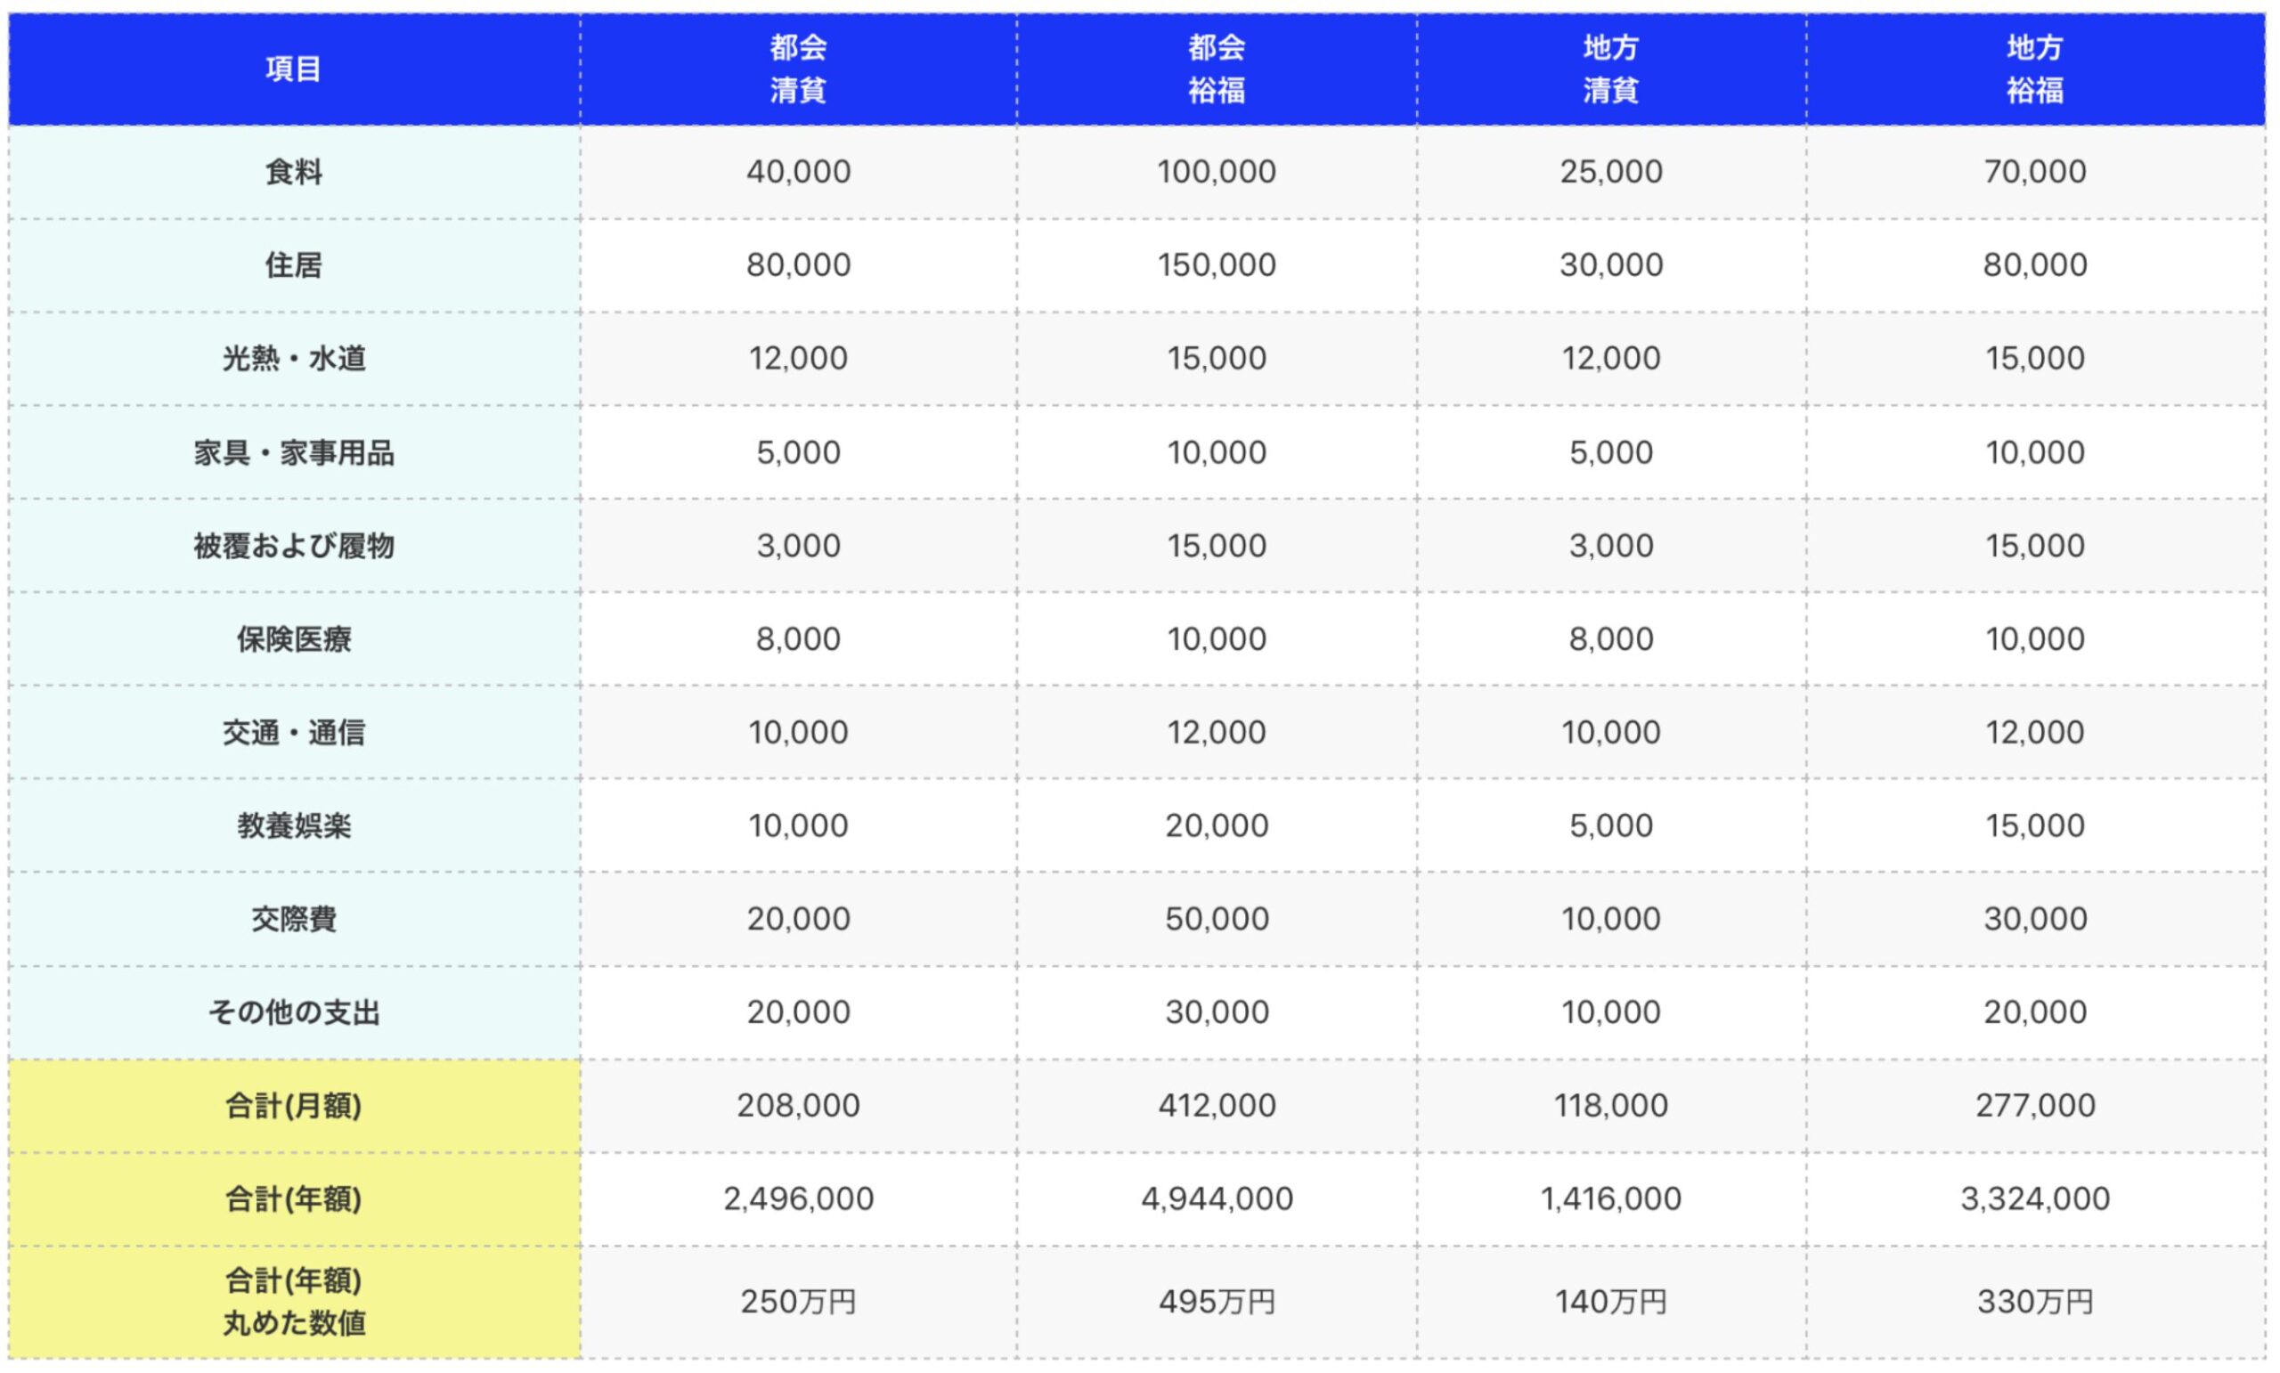
Task: Click the rounded value 495万円
Action: point(1217,1303)
